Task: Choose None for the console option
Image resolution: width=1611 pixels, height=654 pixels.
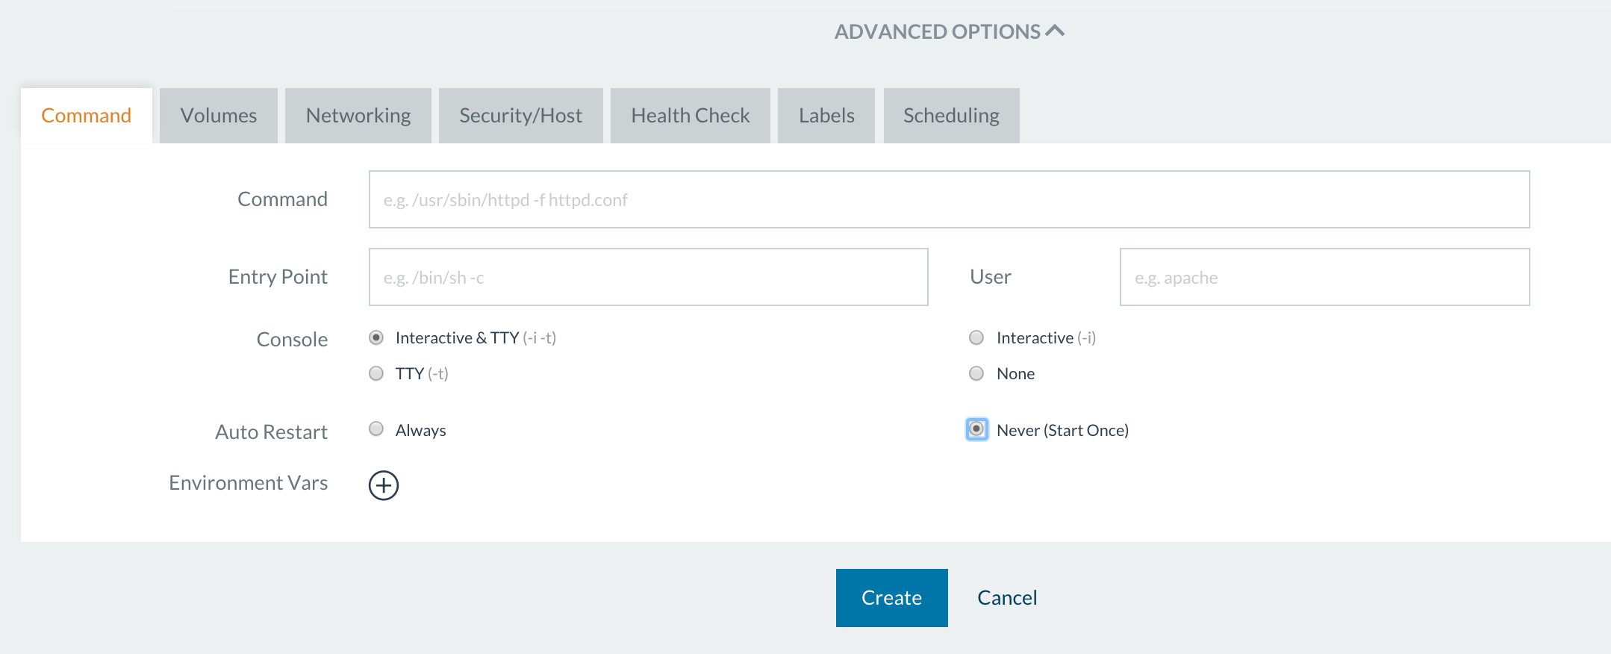Action: 976,373
